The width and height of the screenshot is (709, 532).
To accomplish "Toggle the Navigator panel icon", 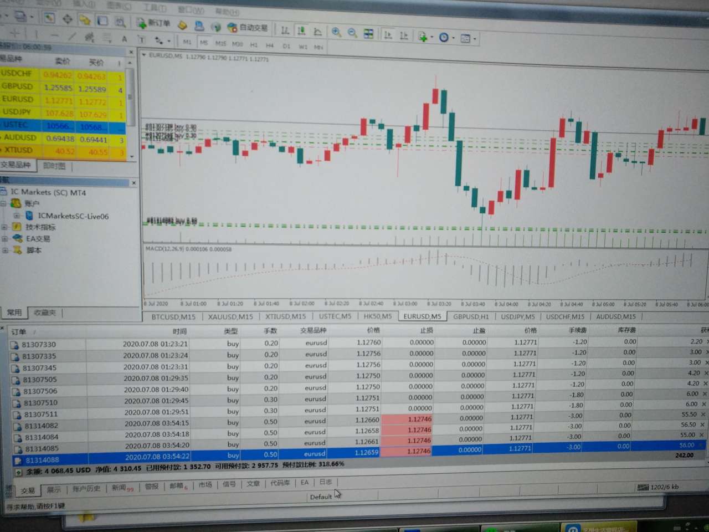I will tap(84, 20).
